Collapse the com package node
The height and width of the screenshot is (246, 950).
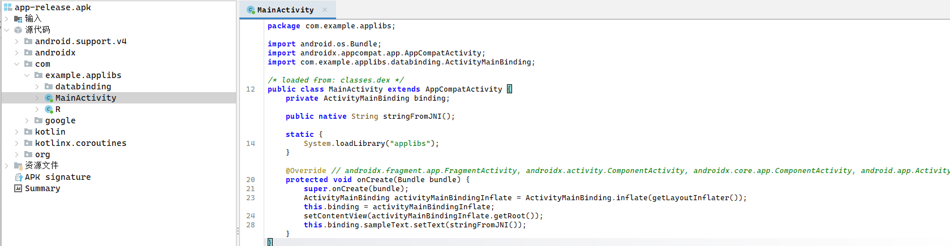(x=16, y=64)
